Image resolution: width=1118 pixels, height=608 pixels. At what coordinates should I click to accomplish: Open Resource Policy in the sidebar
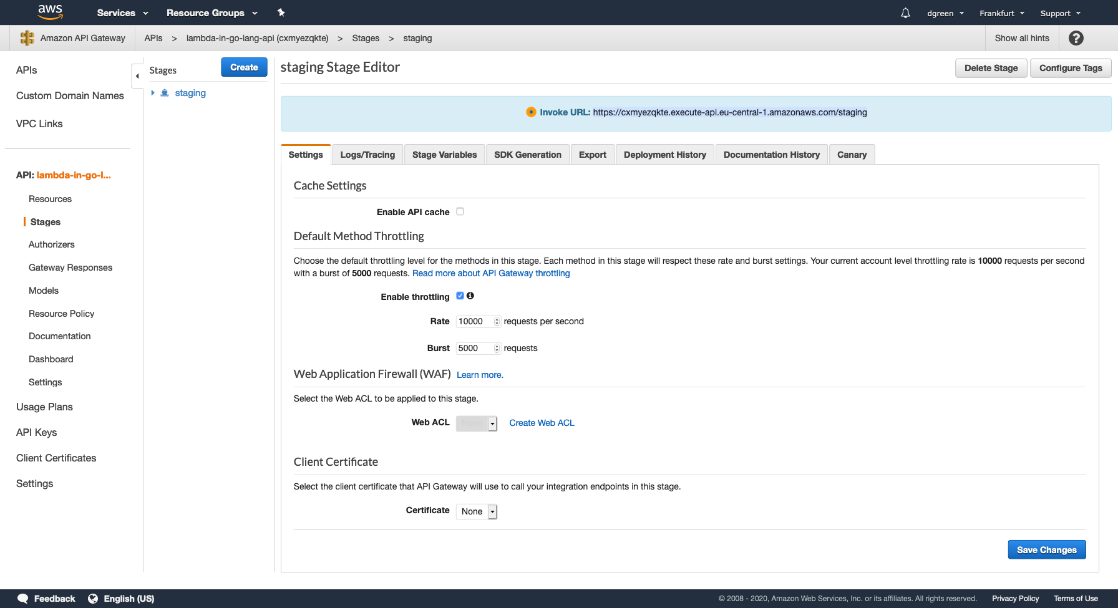pyautogui.click(x=62, y=314)
